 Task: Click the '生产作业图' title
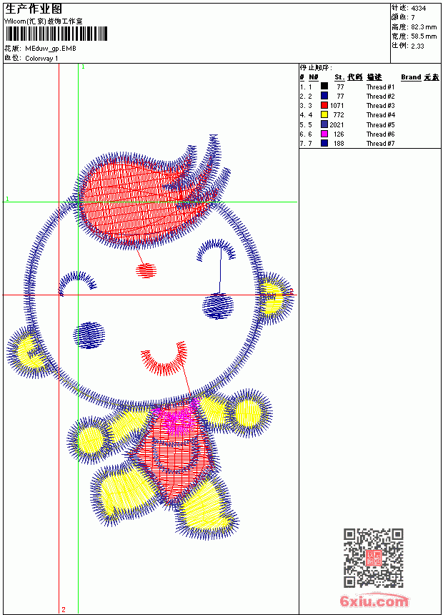click(x=34, y=9)
